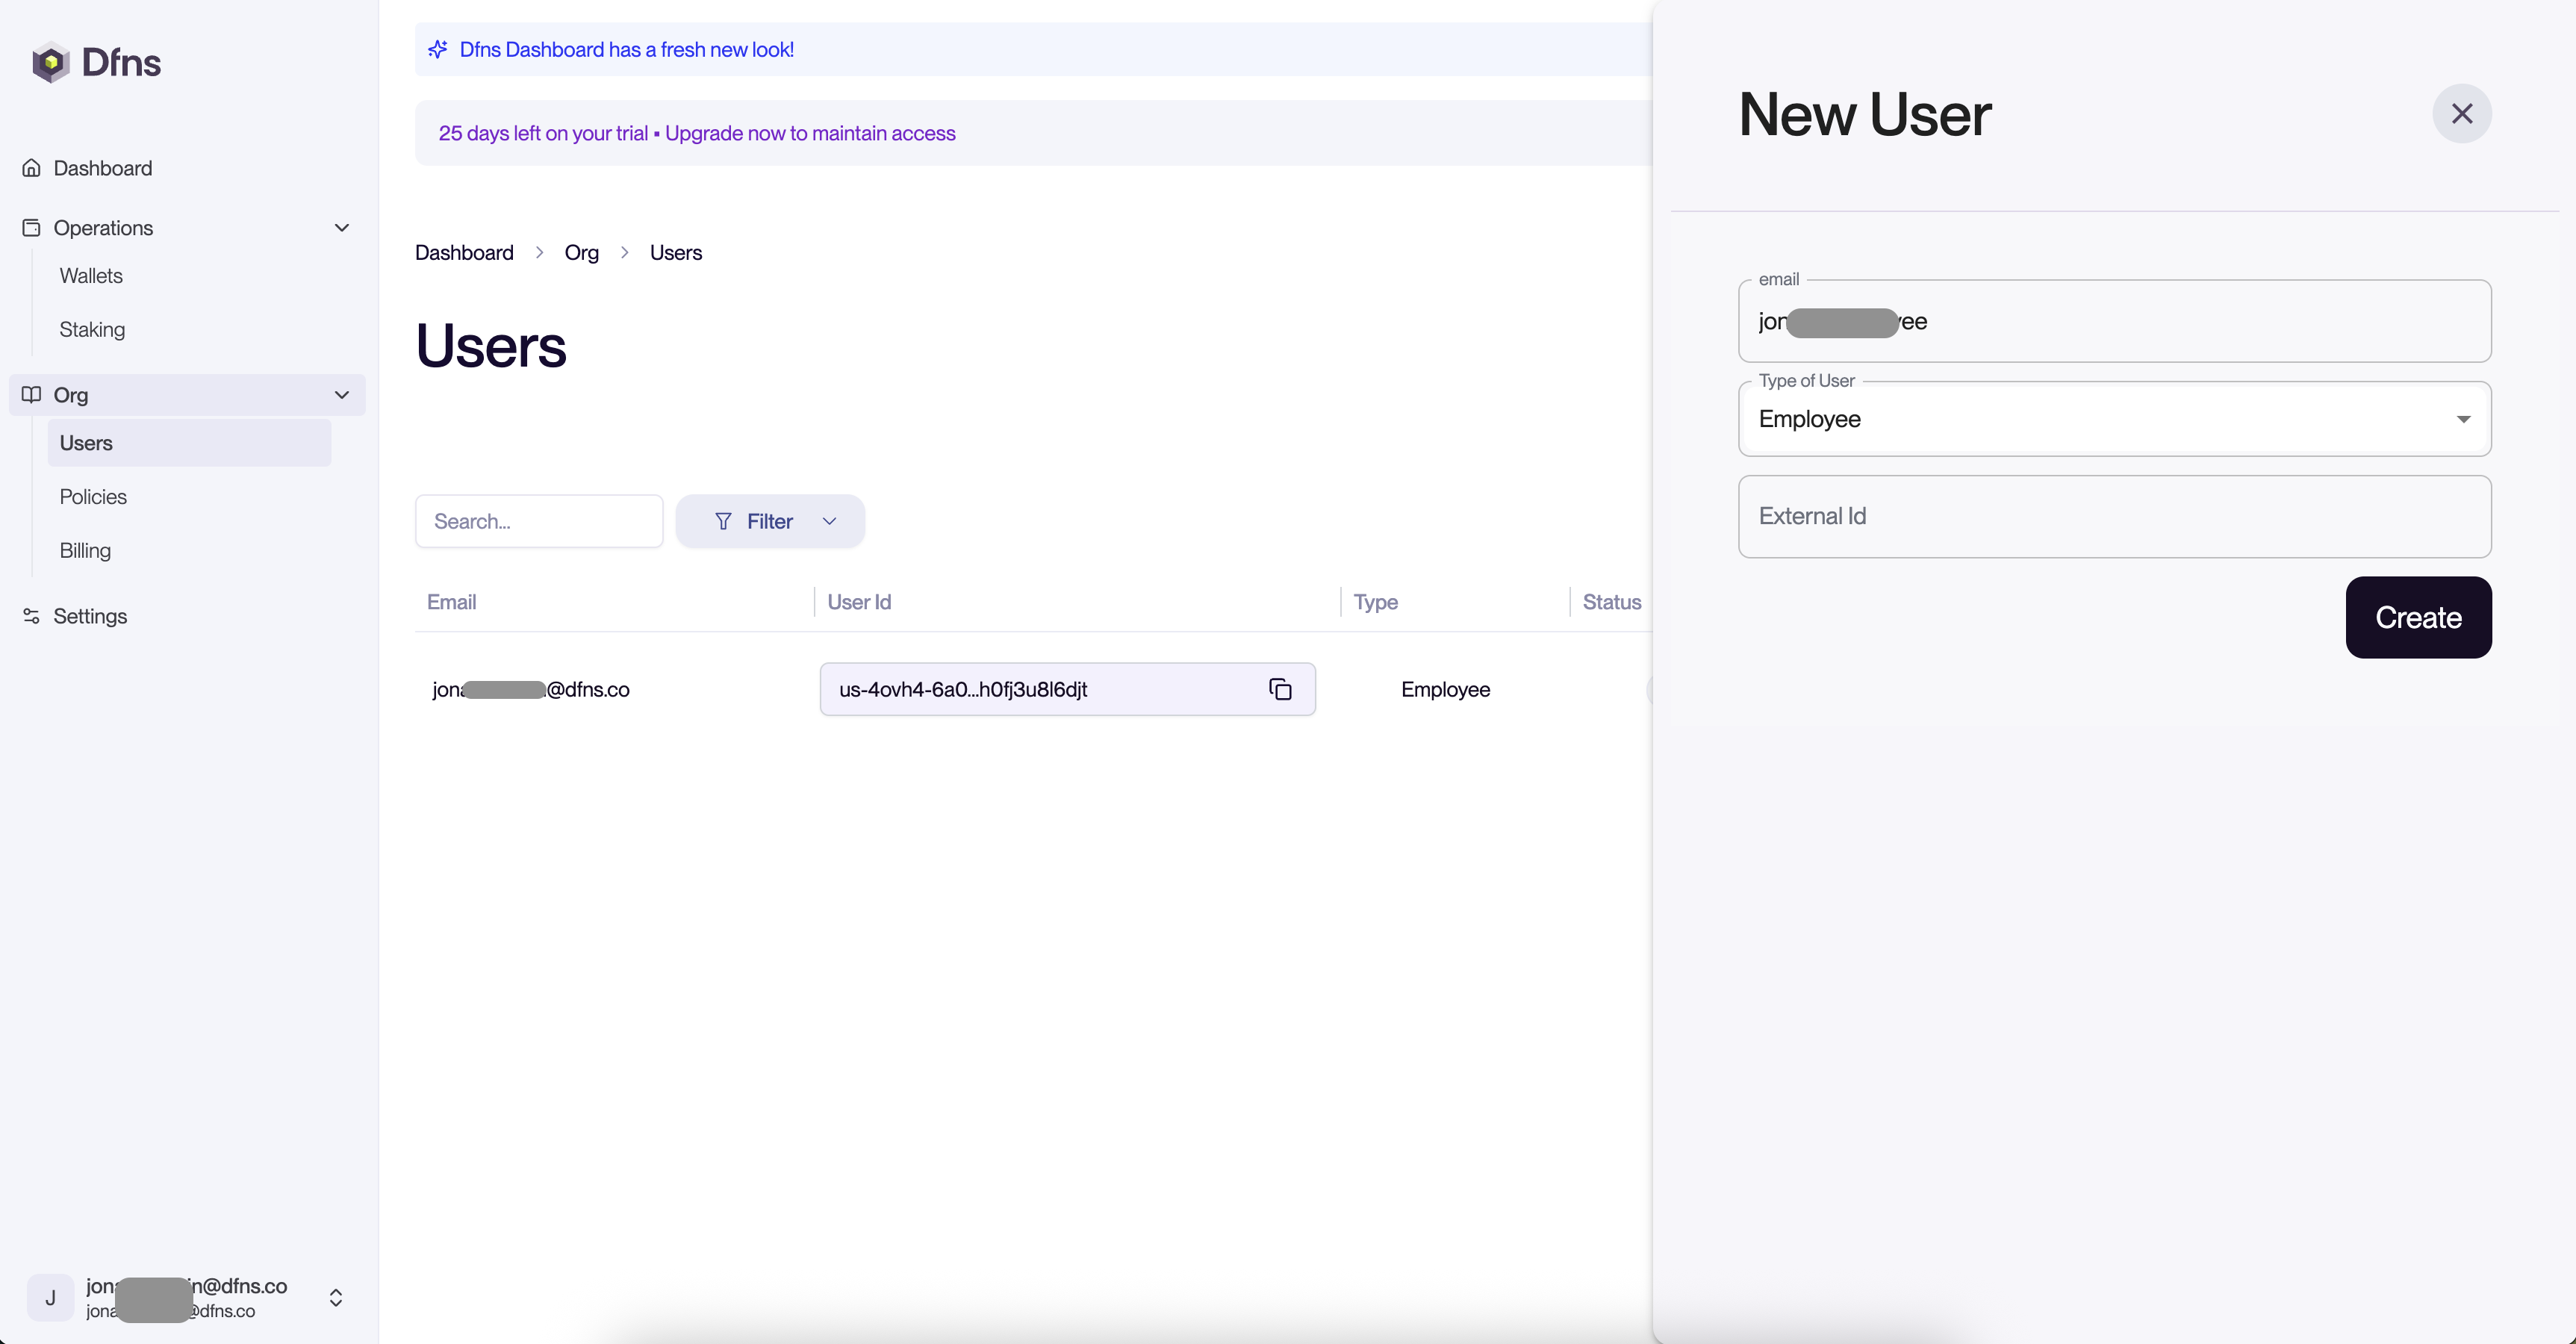
Task: Click the External Id input field
Action: pyautogui.click(x=2114, y=517)
